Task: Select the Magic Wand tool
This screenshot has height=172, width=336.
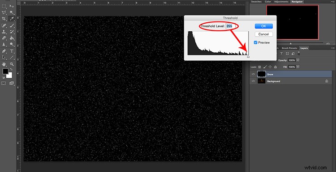Action: [12, 12]
